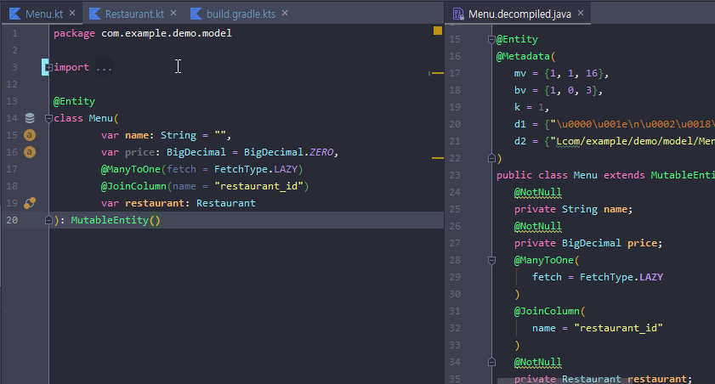Collapse the @Entity annotation fold in the decompiled file

[491, 40]
